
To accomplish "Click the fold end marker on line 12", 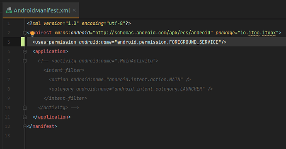I will 25,126.
